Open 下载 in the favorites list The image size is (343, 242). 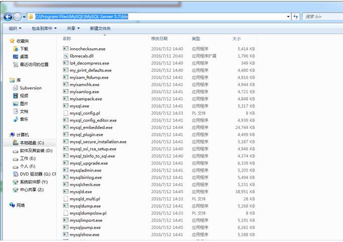tap(24, 49)
